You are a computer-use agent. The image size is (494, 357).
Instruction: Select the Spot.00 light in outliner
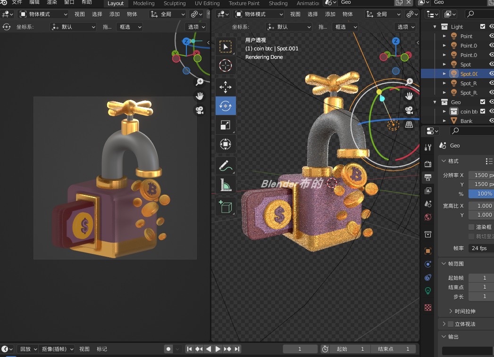click(x=469, y=74)
